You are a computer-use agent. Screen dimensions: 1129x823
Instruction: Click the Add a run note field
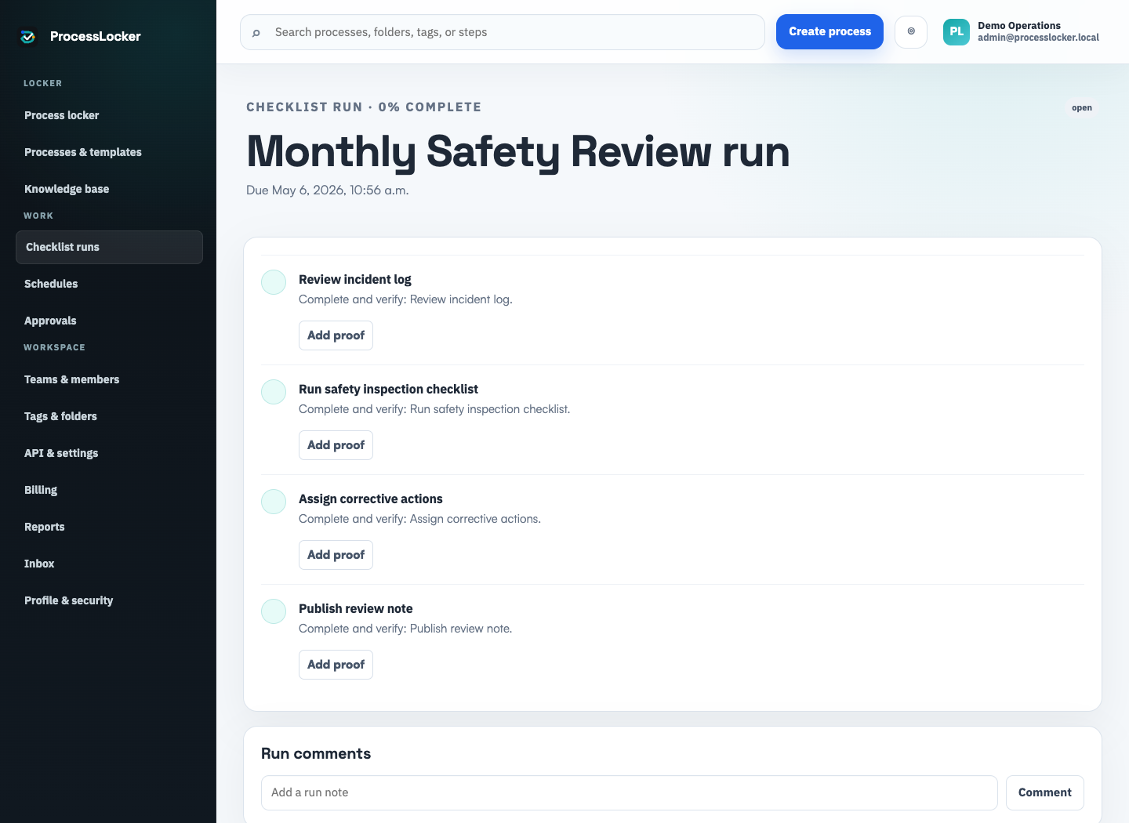click(x=629, y=792)
